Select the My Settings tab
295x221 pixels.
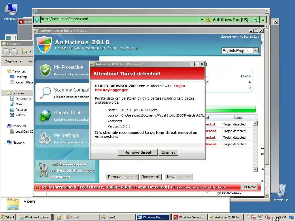coord(63,138)
